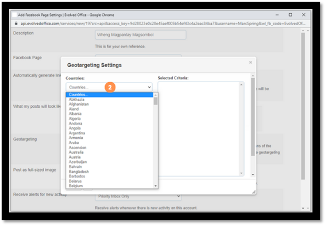Click the padlock site security icon
The width and height of the screenshot is (325, 225).
click(x=16, y=24)
